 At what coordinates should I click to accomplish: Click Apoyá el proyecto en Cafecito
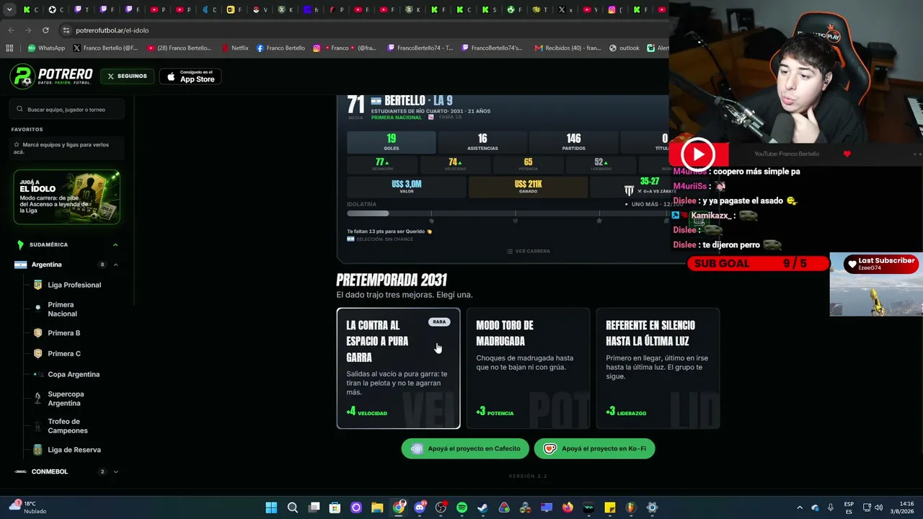pos(465,448)
